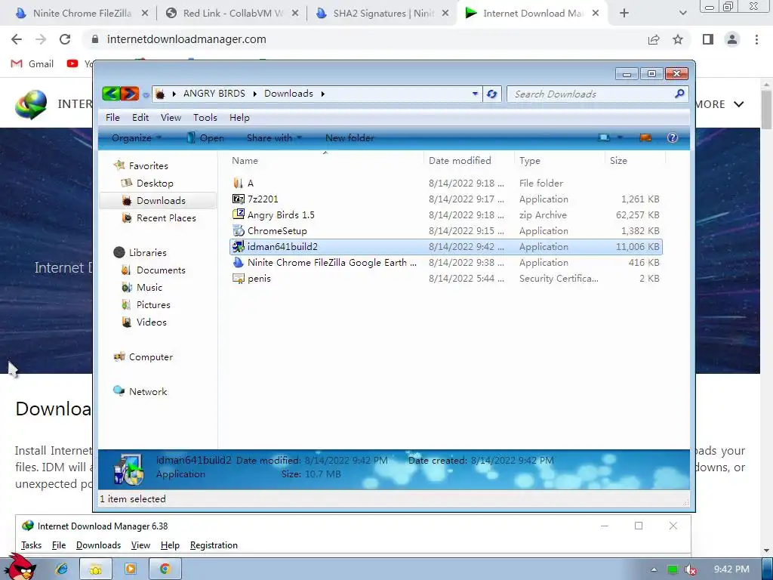Show hidden tray icons arrow
The width and height of the screenshot is (773, 580).
tap(654, 569)
